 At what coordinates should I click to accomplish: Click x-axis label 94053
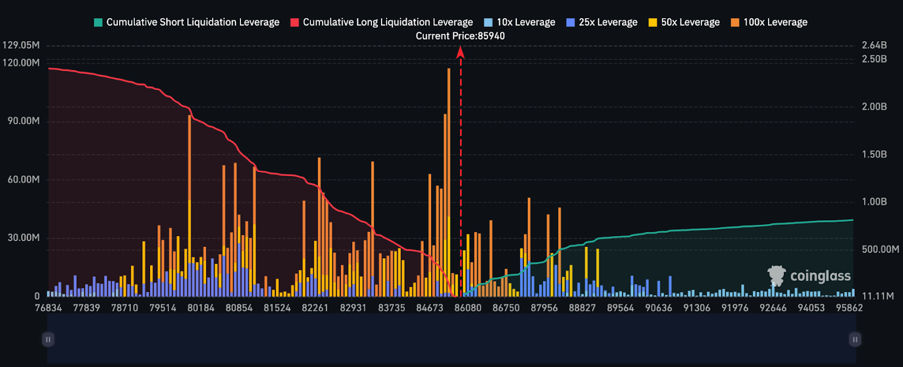[x=811, y=308]
